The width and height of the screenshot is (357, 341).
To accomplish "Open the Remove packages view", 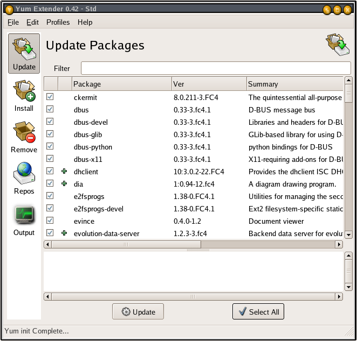I will (x=24, y=137).
